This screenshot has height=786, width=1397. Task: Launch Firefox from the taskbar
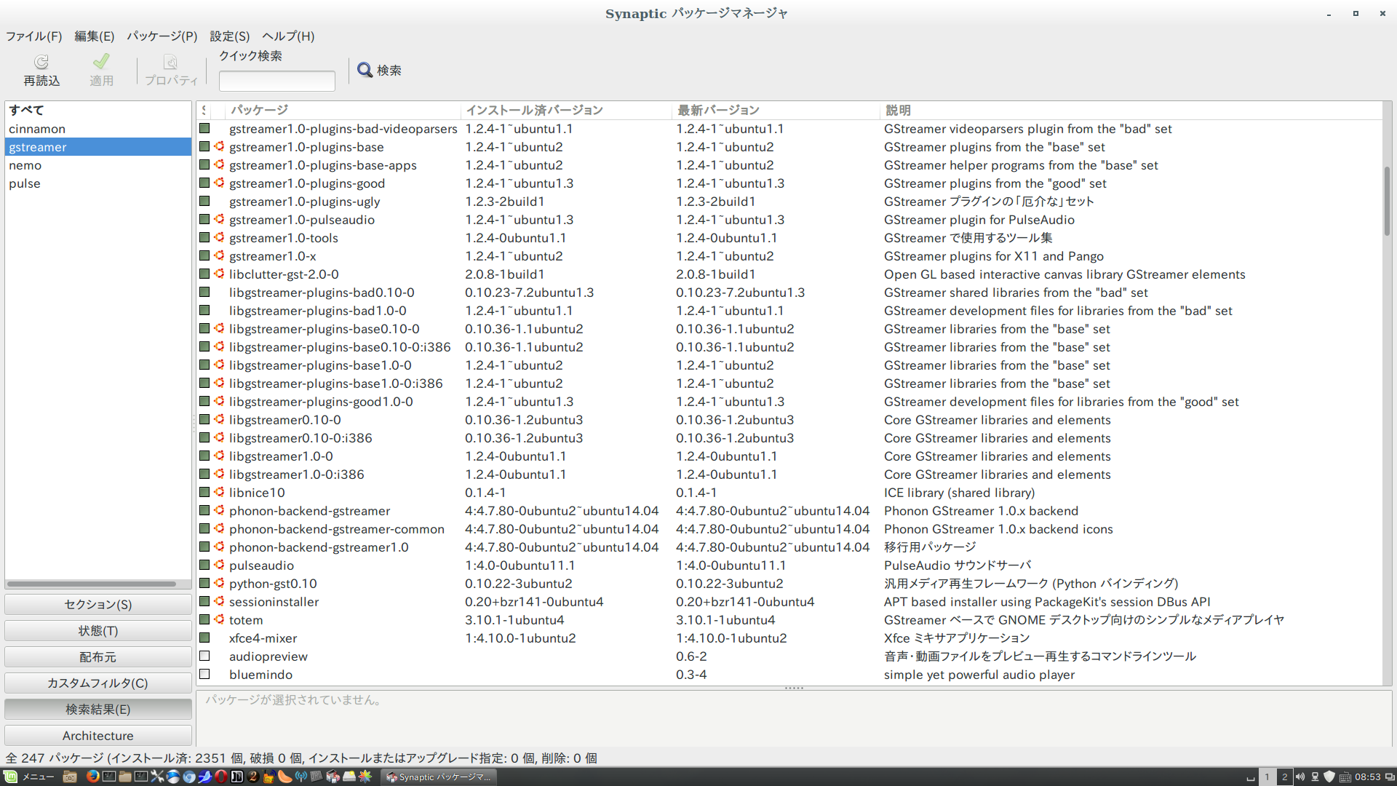pyautogui.click(x=92, y=777)
